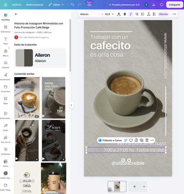Screen dimensions: 184x194
Task: Click the undo arrow icon
Action: click(72, 5)
